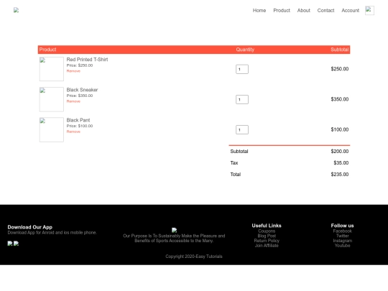Click the Red Printed T-Shirt thumbnail
Viewport: 388px width, 291px height.
click(x=52, y=69)
